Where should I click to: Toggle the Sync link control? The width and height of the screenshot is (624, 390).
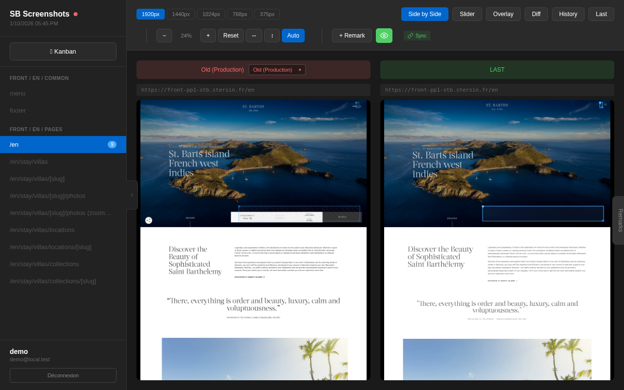pos(417,36)
